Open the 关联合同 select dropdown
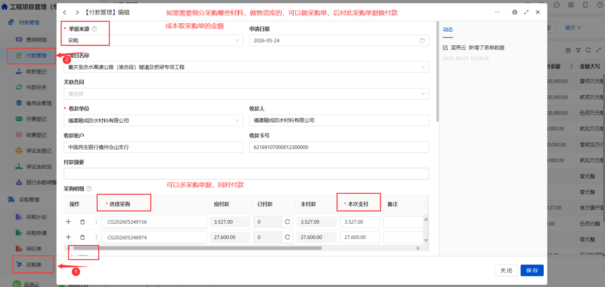The image size is (605, 287). pyautogui.click(x=246, y=94)
